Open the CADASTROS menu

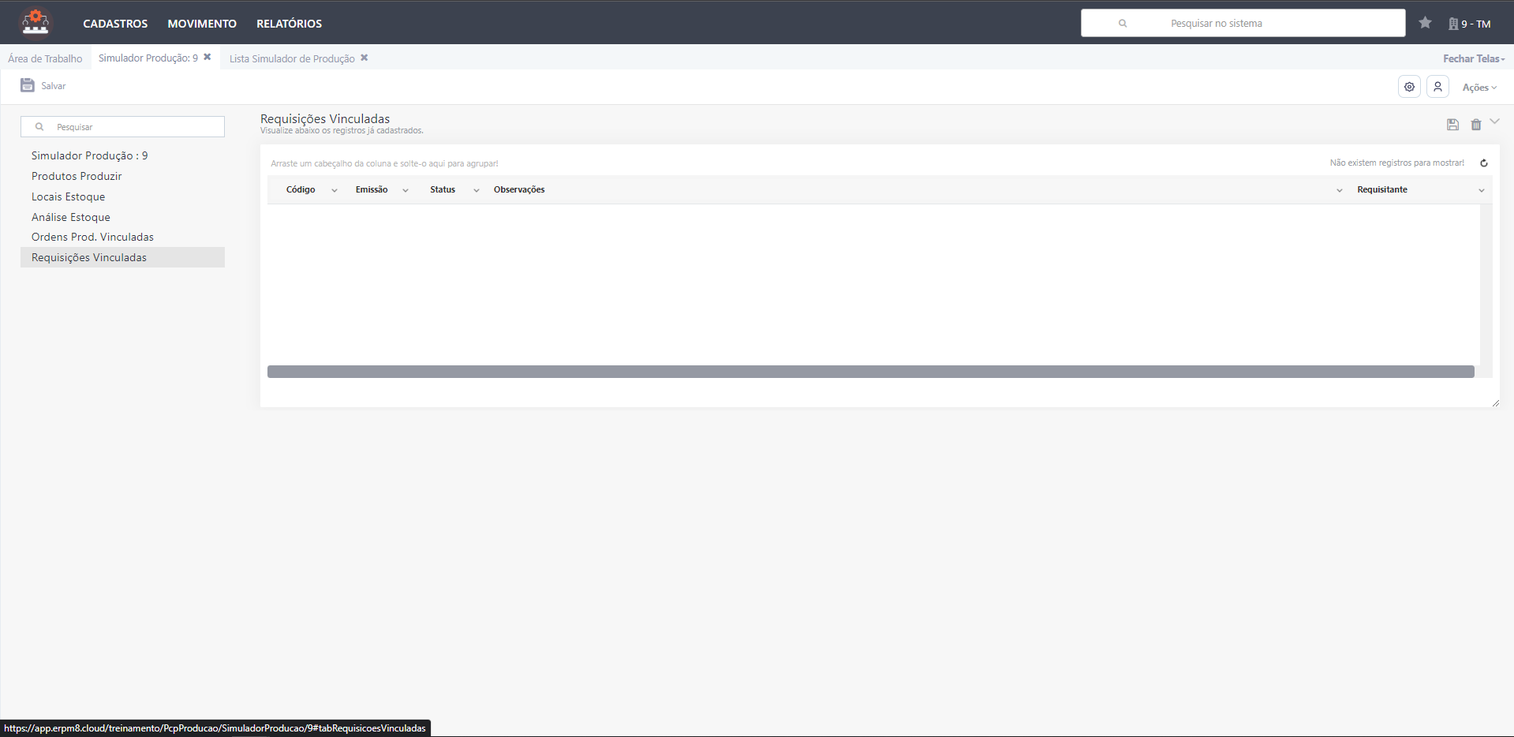115,24
